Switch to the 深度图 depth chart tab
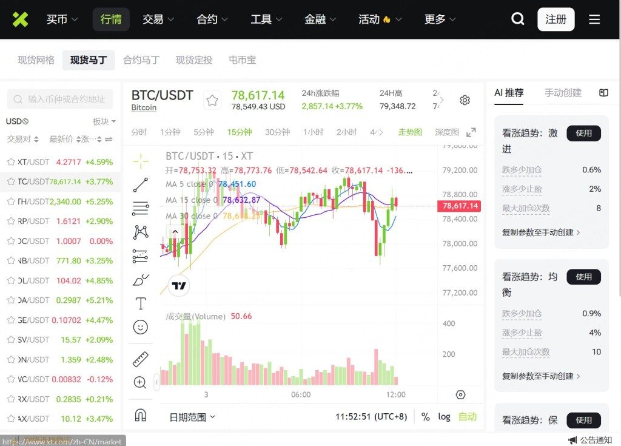621x446 pixels. click(446, 132)
